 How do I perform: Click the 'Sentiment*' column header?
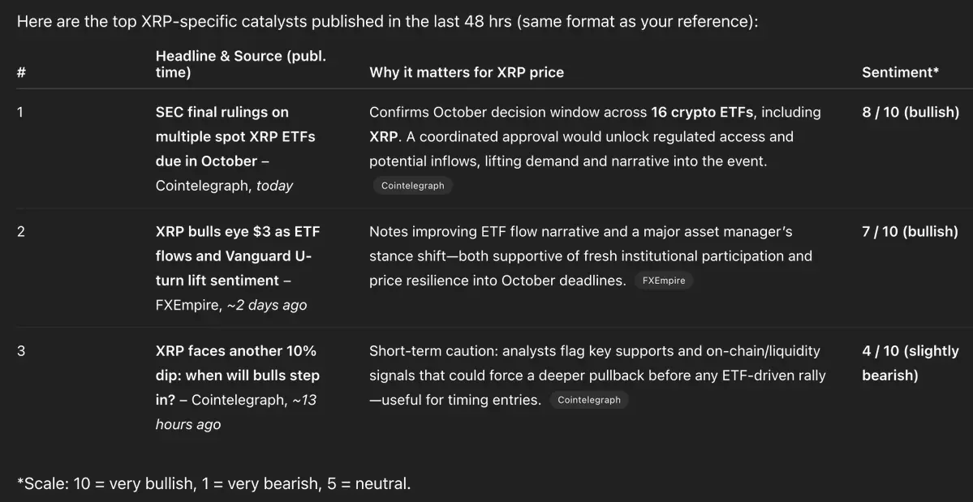[900, 72]
